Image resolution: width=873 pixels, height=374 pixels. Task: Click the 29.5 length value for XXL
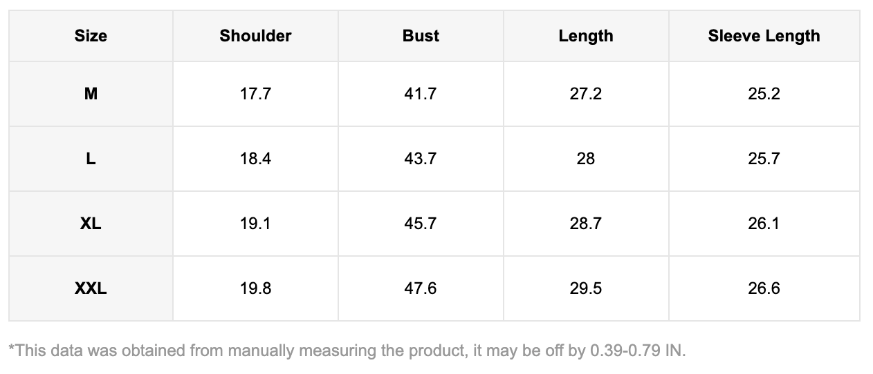click(586, 288)
